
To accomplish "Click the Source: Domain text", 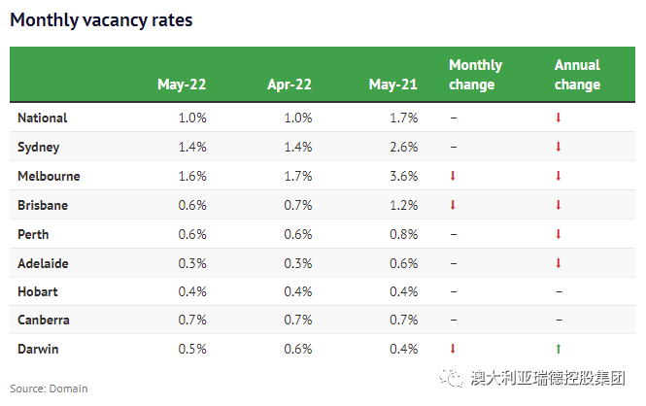I will [x=49, y=389].
